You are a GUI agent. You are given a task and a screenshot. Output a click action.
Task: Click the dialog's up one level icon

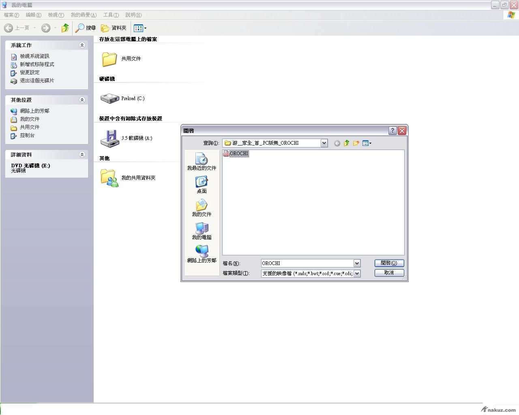[346, 143]
